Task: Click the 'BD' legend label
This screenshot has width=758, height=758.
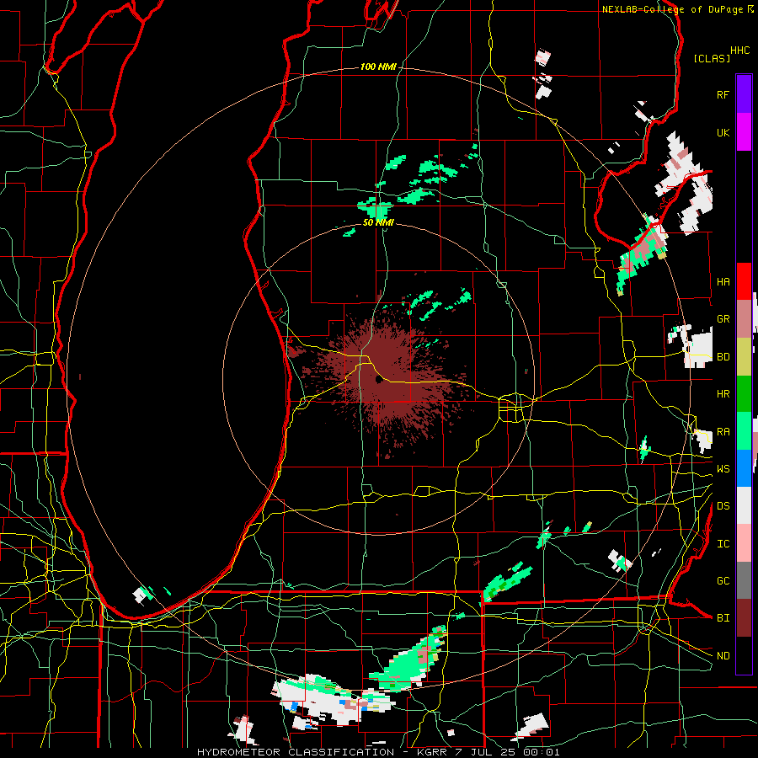Action: (x=723, y=357)
